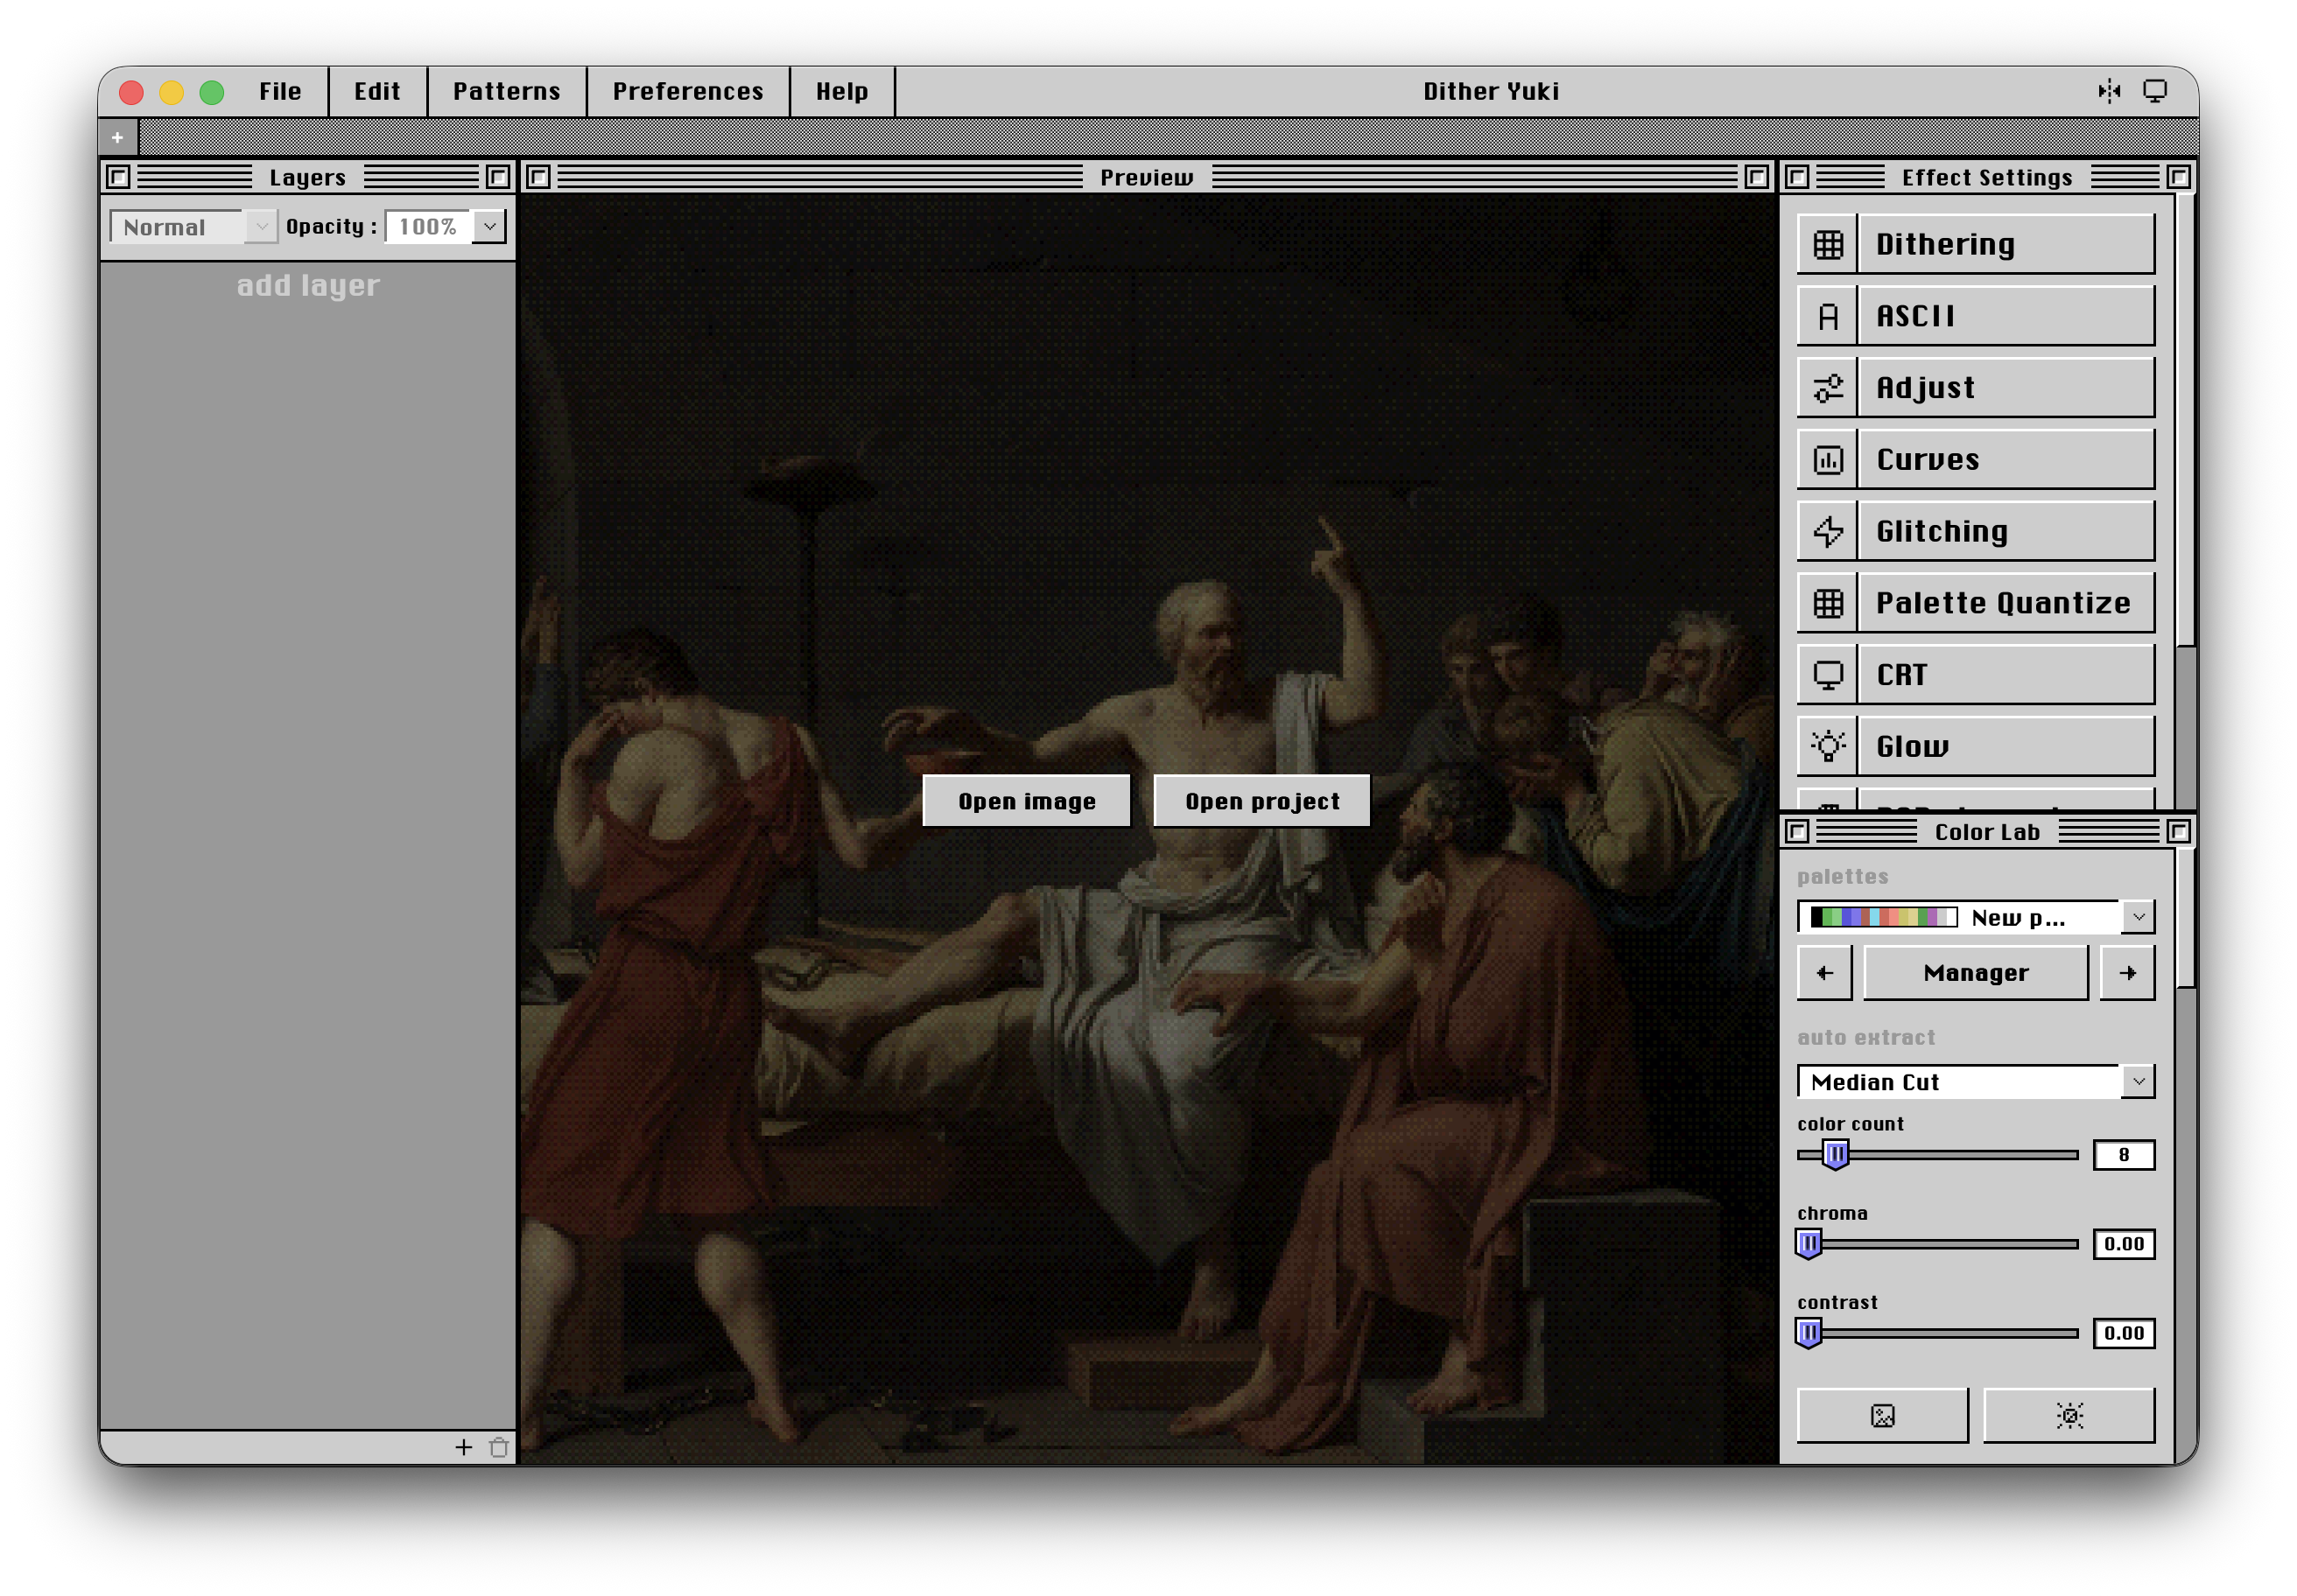Click the Dithering grid icon
Viewport: 2297px width, 1596px height.
1828,245
